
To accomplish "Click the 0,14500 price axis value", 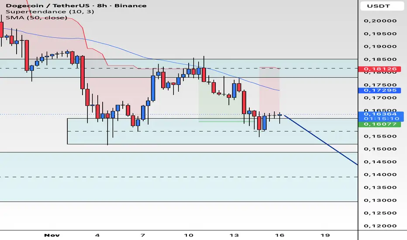I will (x=380, y=162).
